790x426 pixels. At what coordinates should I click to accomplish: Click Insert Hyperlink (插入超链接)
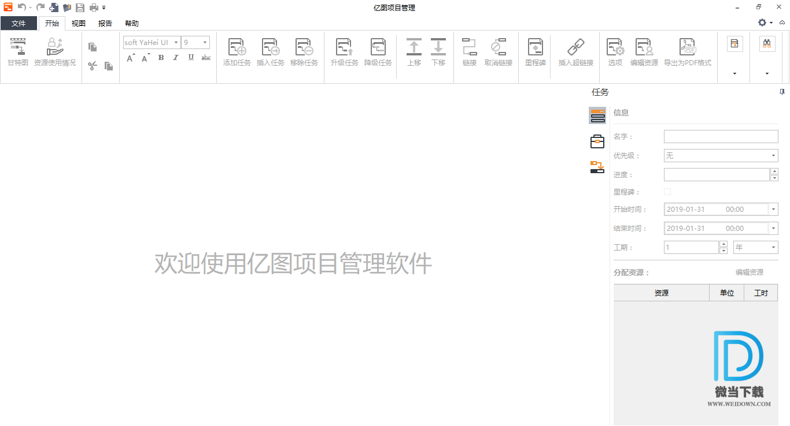(576, 52)
